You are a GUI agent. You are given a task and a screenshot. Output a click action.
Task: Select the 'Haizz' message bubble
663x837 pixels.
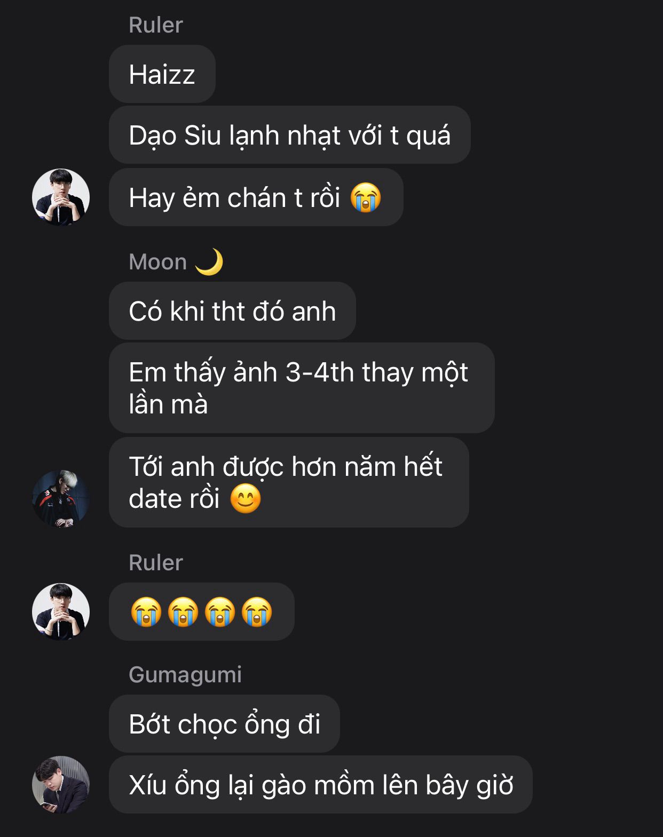[x=162, y=74]
